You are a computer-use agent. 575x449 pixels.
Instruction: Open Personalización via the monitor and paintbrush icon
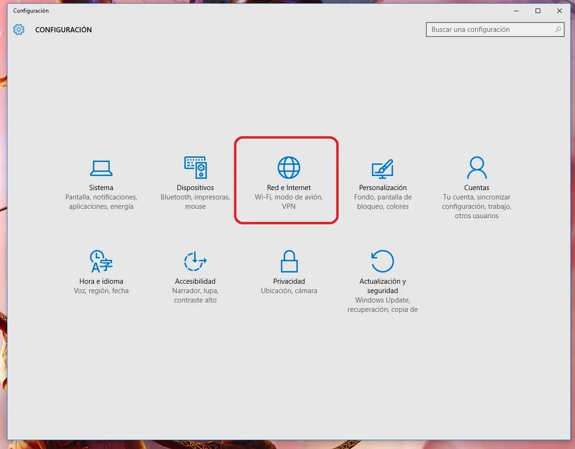(x=383, y=168)
